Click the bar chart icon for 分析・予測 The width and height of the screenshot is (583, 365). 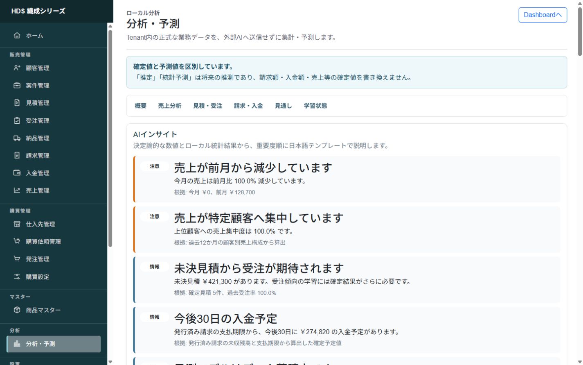(x=17, y=344)
